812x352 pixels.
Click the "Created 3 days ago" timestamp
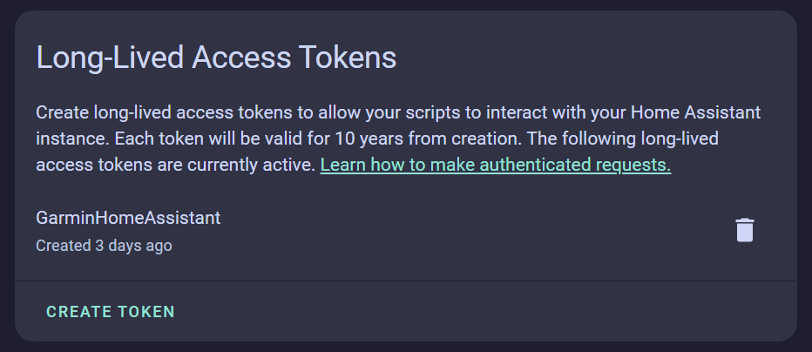[104, 246]
